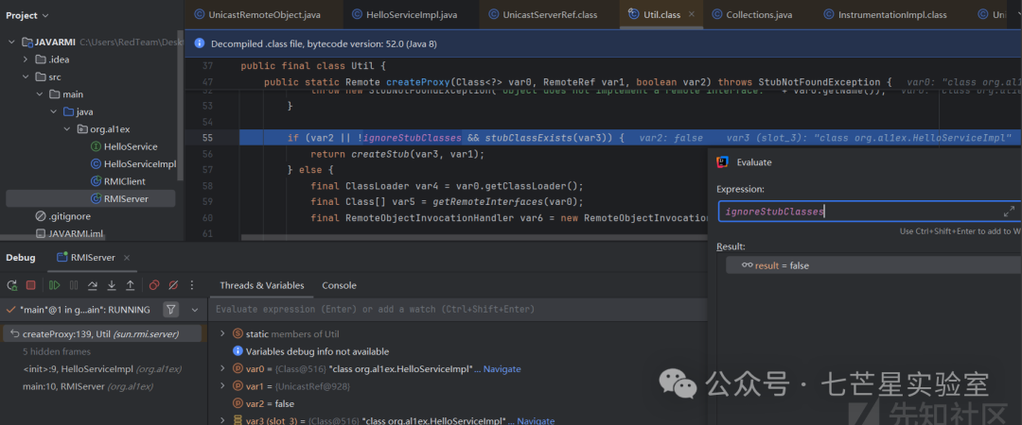Stop the running debug process
This screenshot has height=425, width=1022.
[30, 285]
